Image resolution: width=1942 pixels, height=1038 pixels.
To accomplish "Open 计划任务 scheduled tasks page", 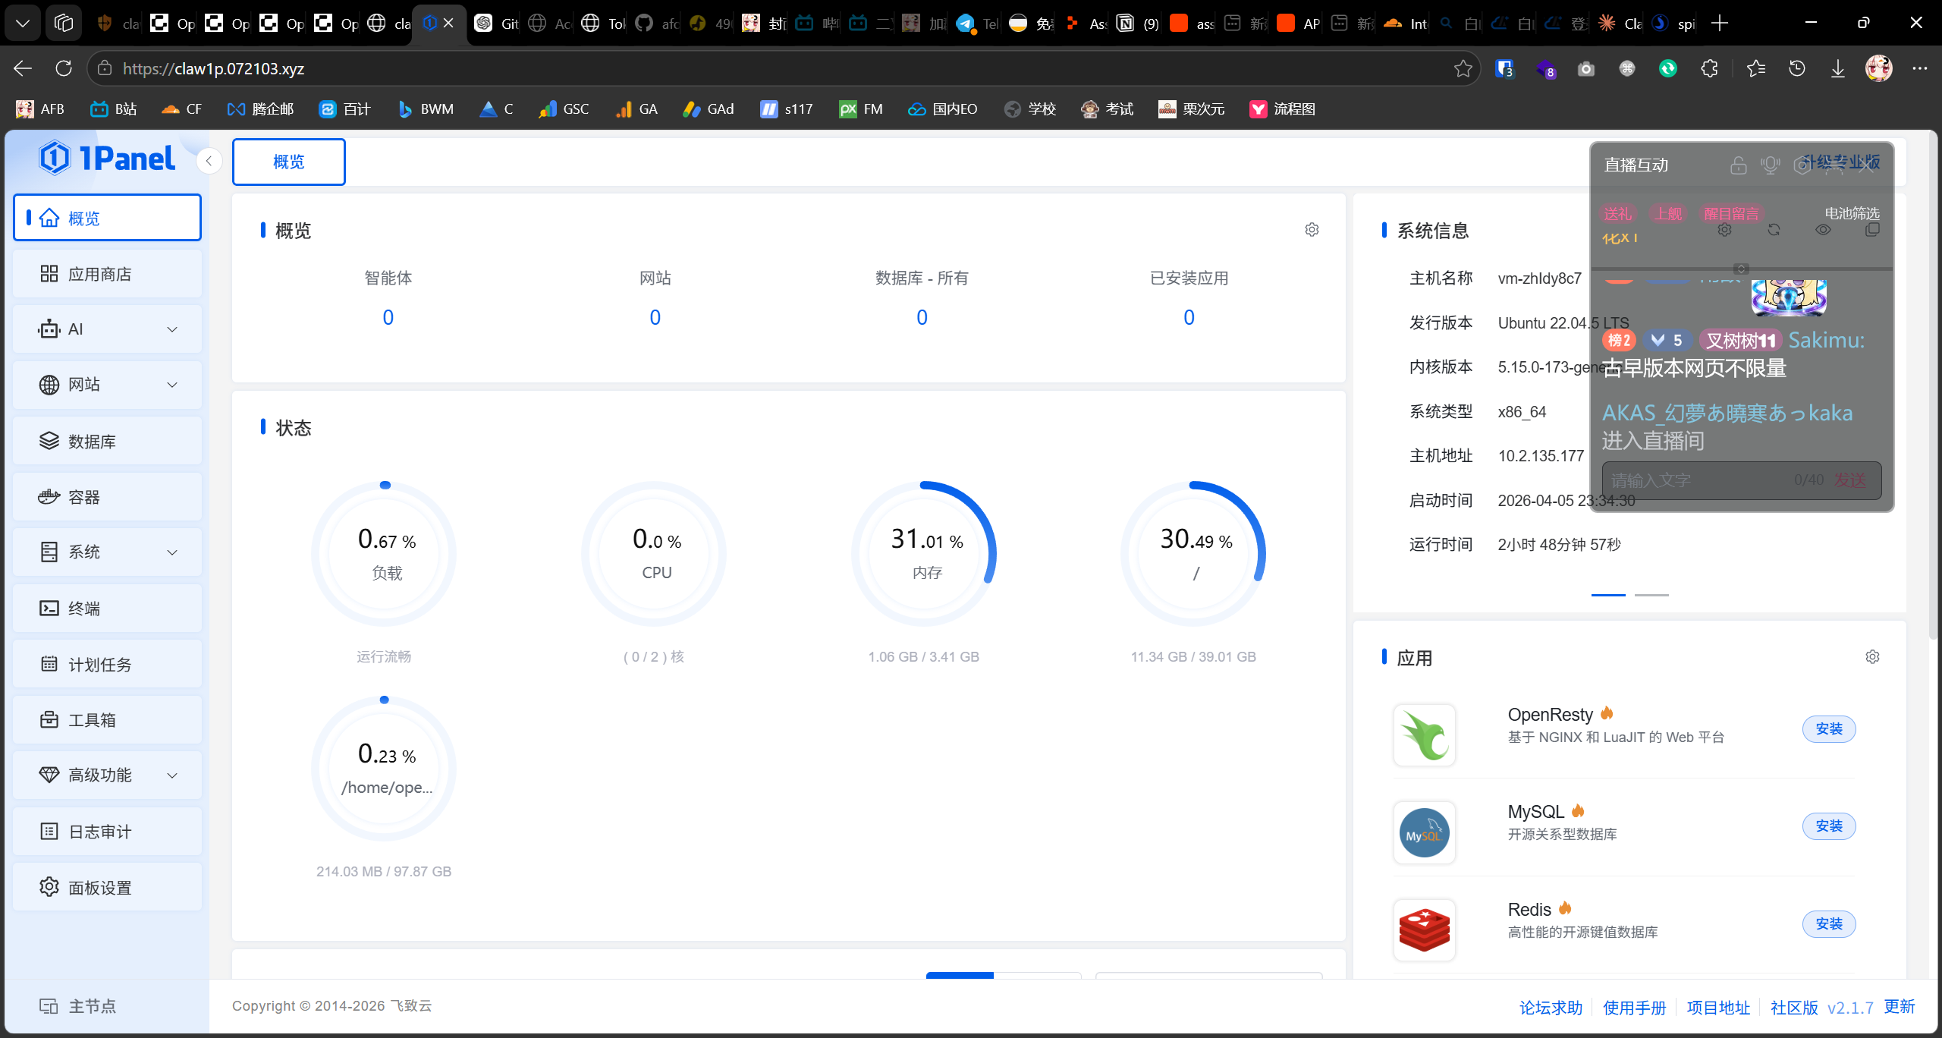I will click(x=99, y=665).
